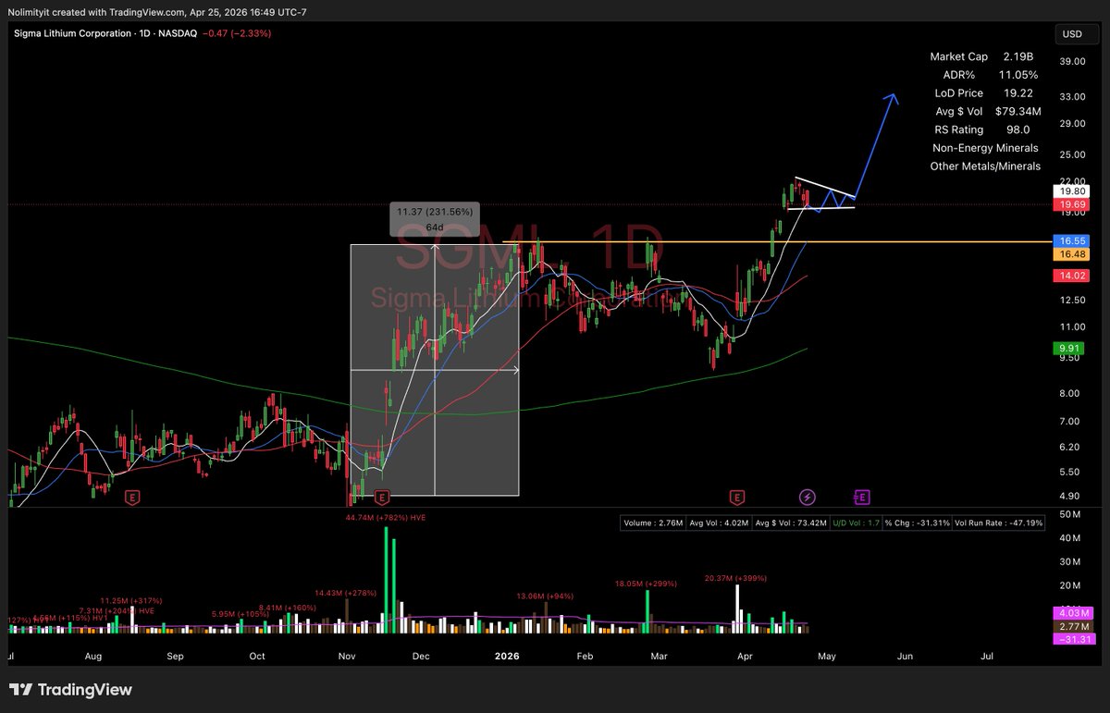The image size is (1110, 713).
Task: Click the Dec label on the time axis
Action: click(421, 656)
